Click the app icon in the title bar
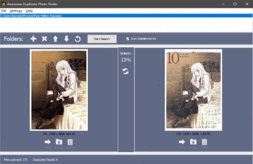This screenshot has width=253, height=164. [x=4, y=4]
